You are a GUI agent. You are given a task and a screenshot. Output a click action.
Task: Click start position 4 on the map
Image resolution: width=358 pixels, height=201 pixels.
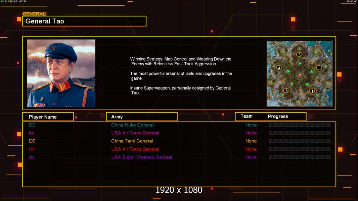(x=279, y=68)
